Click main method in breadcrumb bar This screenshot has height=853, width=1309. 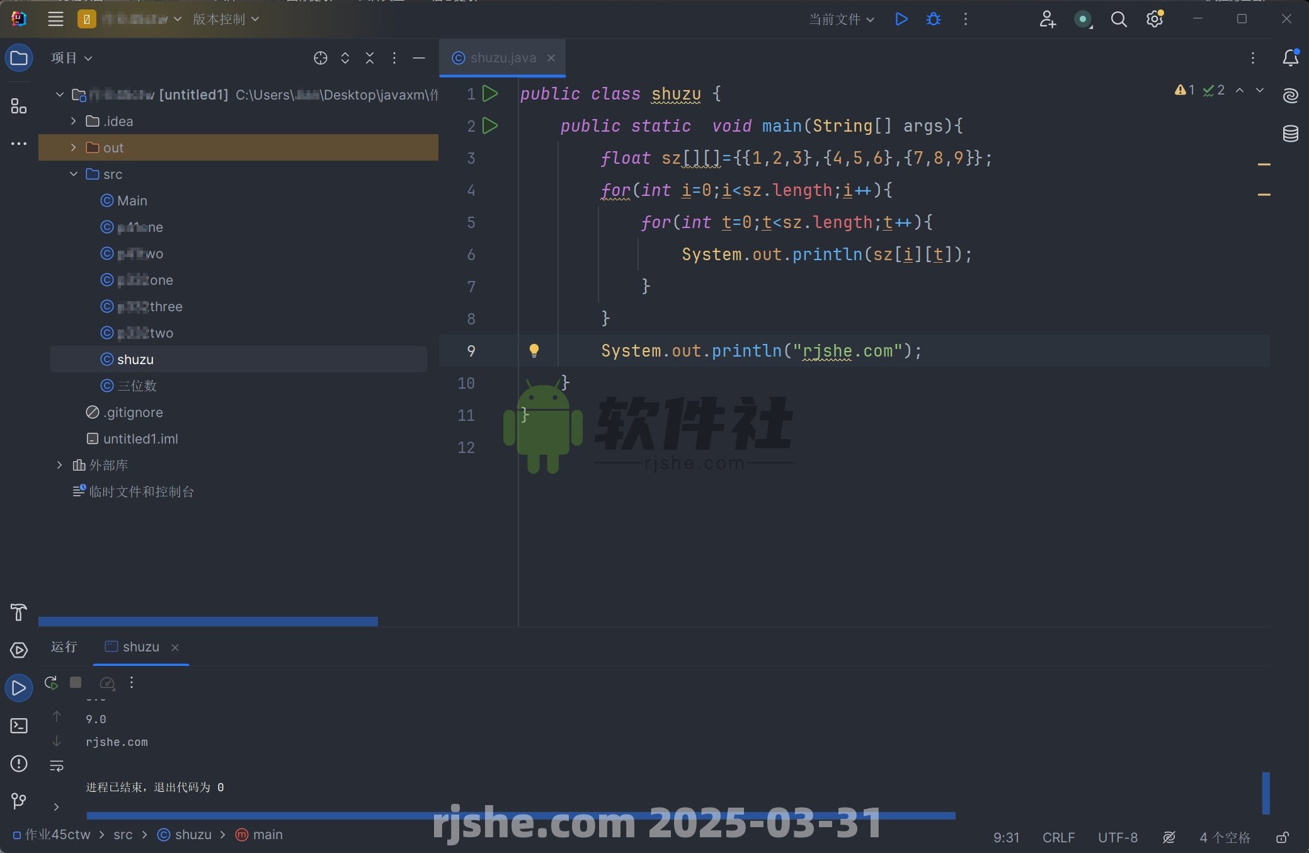(x=260, y=834)
